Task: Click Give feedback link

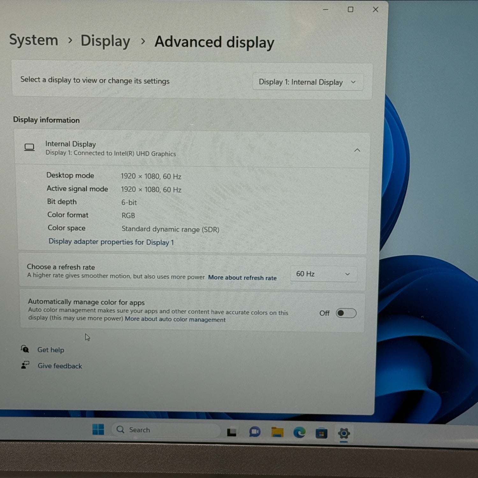Action: point(60,366)
